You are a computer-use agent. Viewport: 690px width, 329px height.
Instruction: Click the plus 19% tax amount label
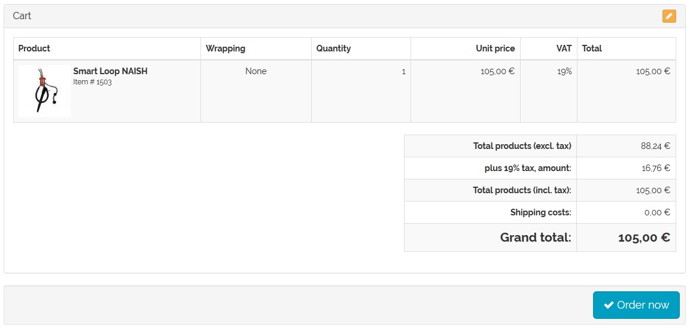(528, 168)
